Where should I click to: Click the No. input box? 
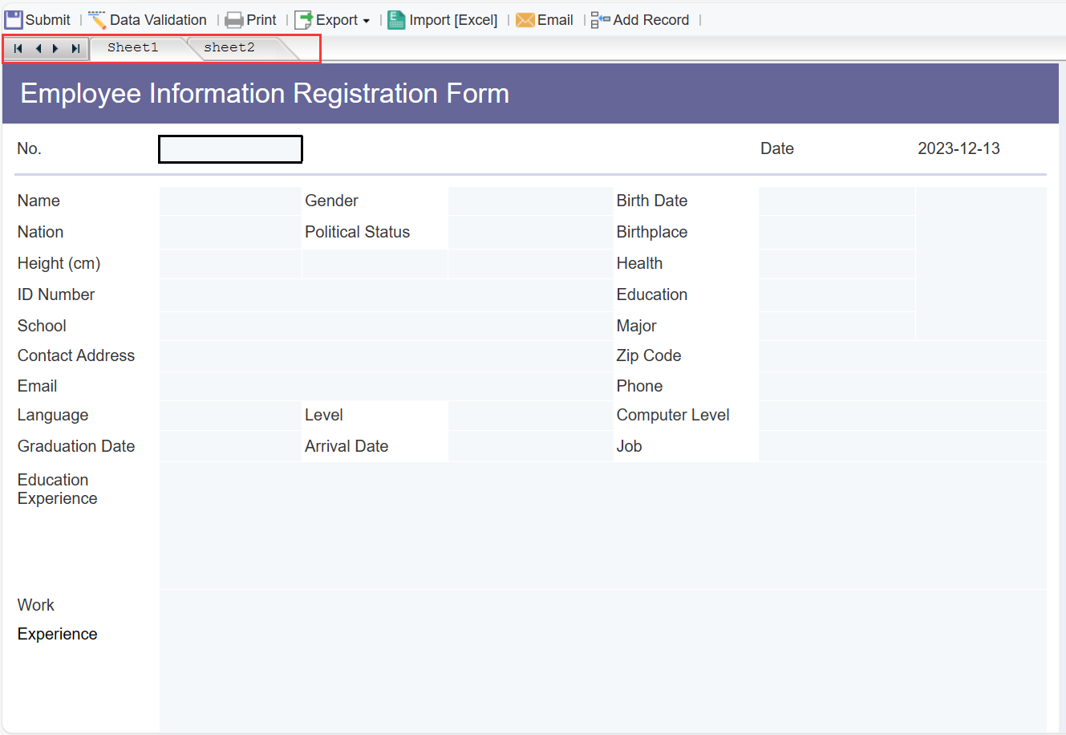click(230, 148)
